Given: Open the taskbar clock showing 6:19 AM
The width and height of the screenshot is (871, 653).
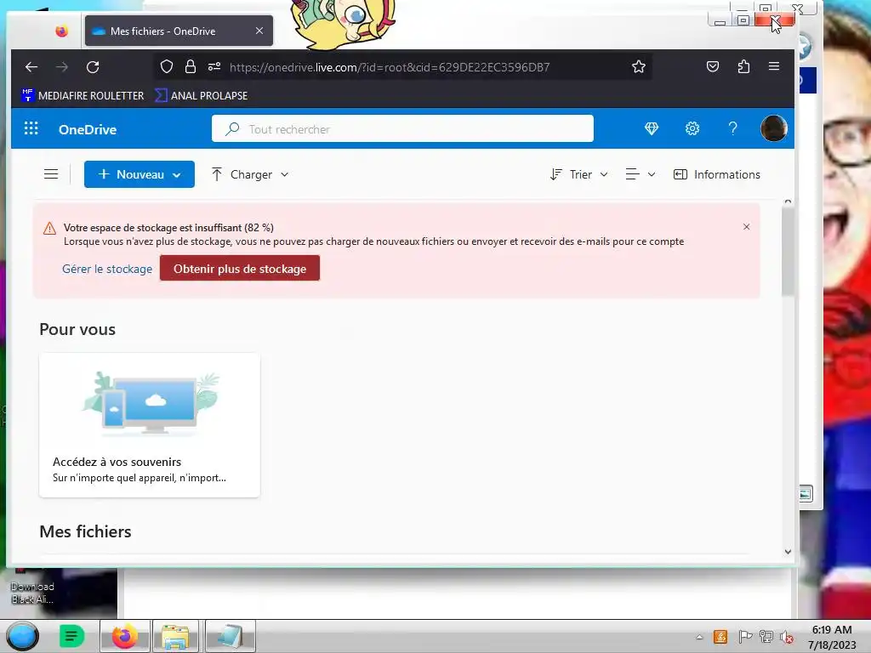Looking at the screenshot, I should (x=832, y=637).
